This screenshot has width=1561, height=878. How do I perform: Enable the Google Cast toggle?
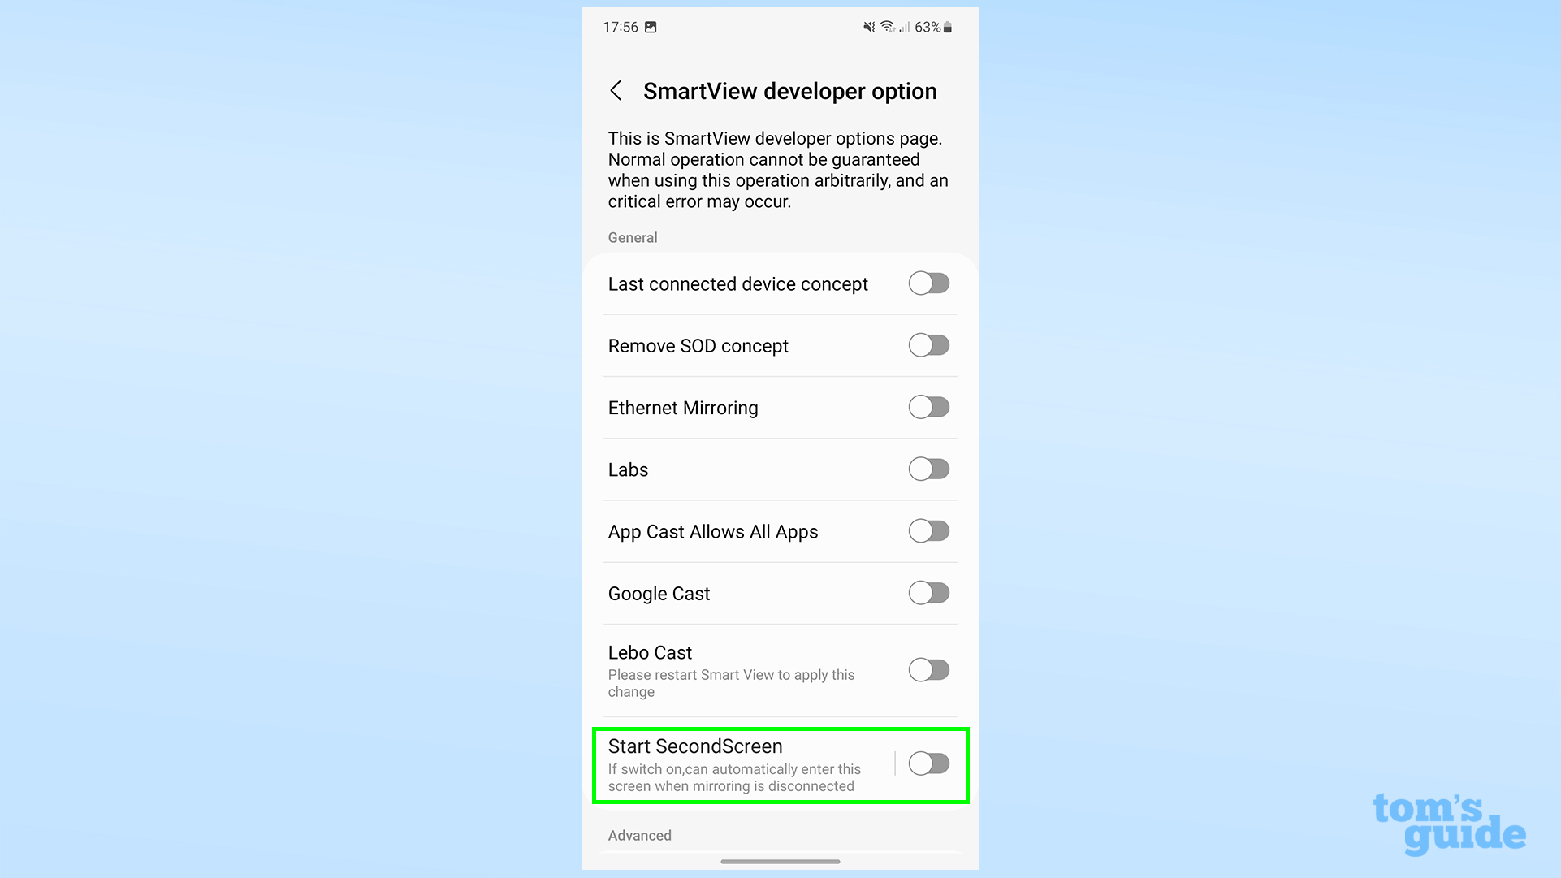coord(928,593)
